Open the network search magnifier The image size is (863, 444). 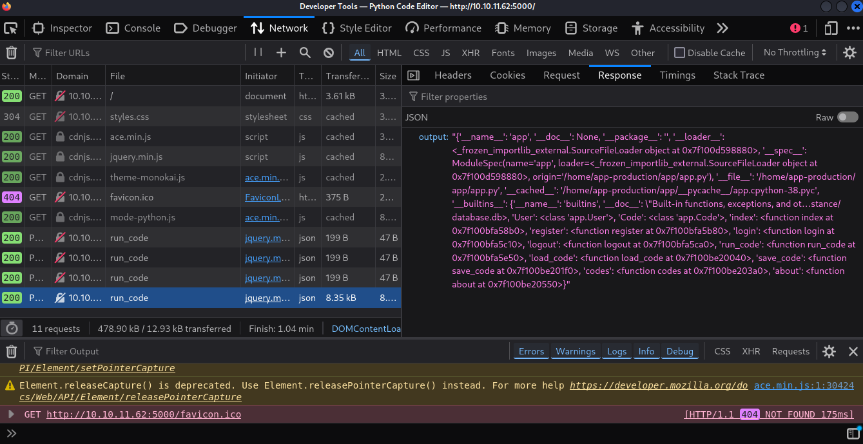pyautogui.click(x=305, y=53)
